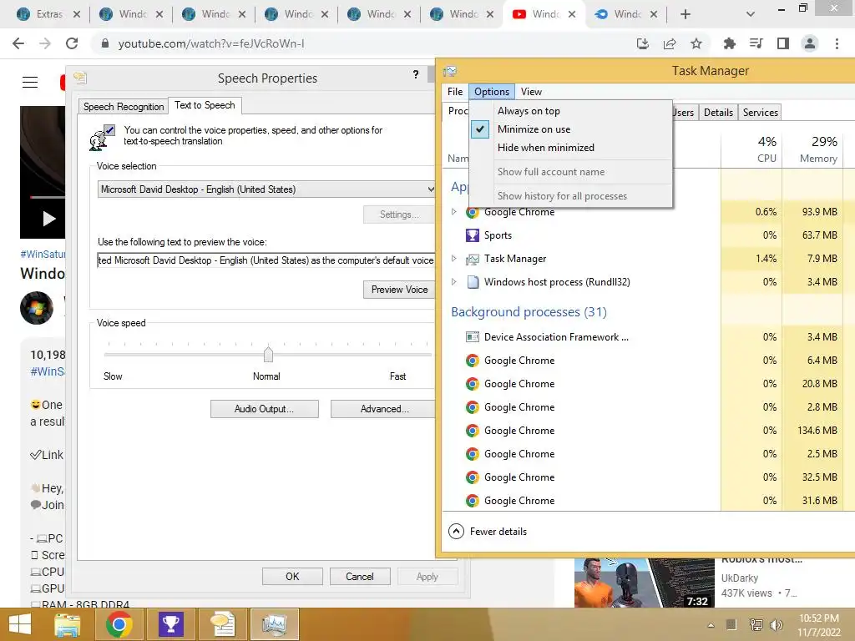Select Text to Speech tab
Image resolution: width=855 pixels, height=641 pixels.
[205, 105]
